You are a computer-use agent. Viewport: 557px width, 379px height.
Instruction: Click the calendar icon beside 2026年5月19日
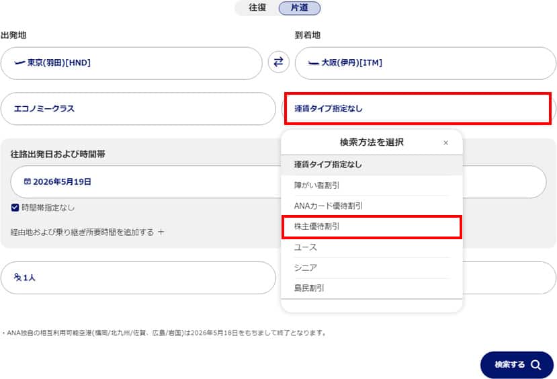(27, 181)
